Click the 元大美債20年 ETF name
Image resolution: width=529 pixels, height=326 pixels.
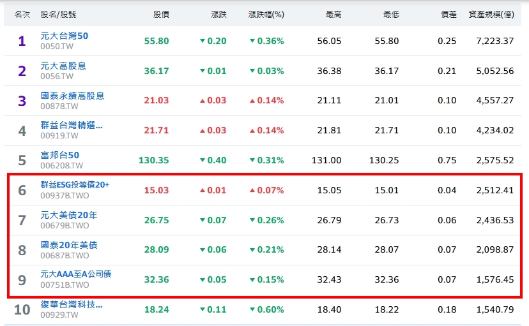[x=68, y=215]
